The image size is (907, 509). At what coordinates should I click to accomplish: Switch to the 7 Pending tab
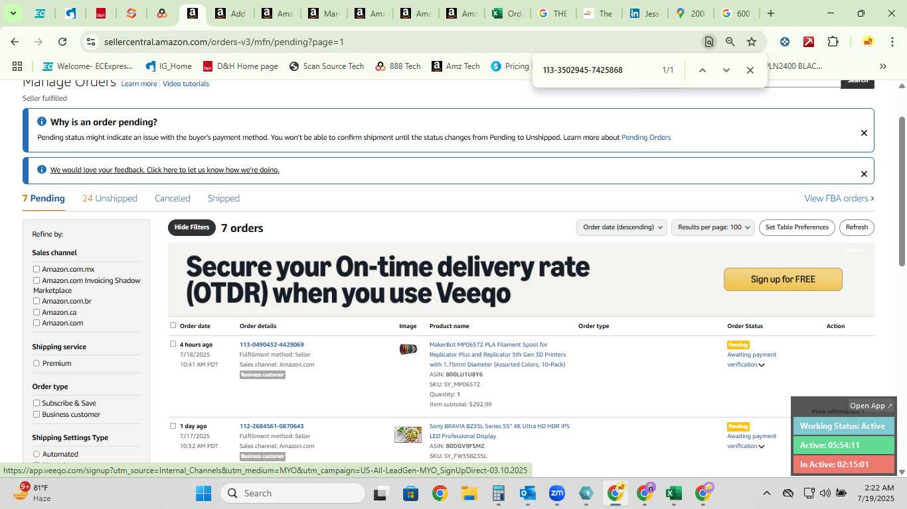[44, 198]
